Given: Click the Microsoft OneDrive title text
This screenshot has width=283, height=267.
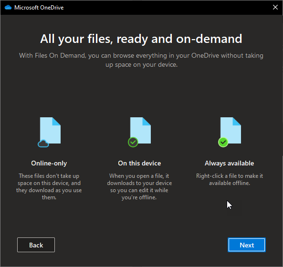Looking at the screenshot, I should [x=39, y=8].
